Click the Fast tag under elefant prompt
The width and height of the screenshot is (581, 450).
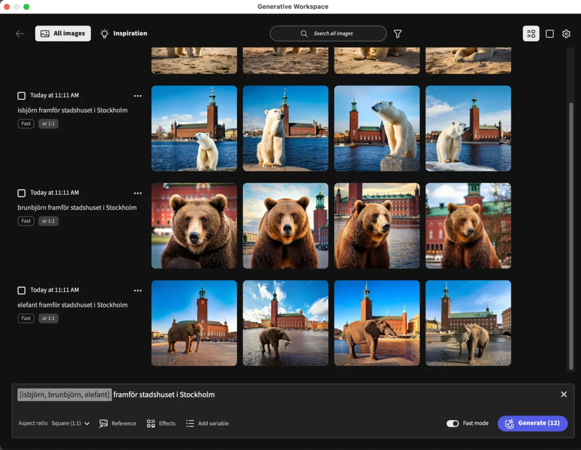(26, 318)
